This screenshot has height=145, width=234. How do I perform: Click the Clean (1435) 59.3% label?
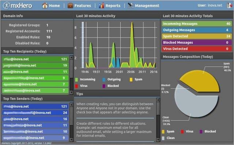(x=166, y=121)
